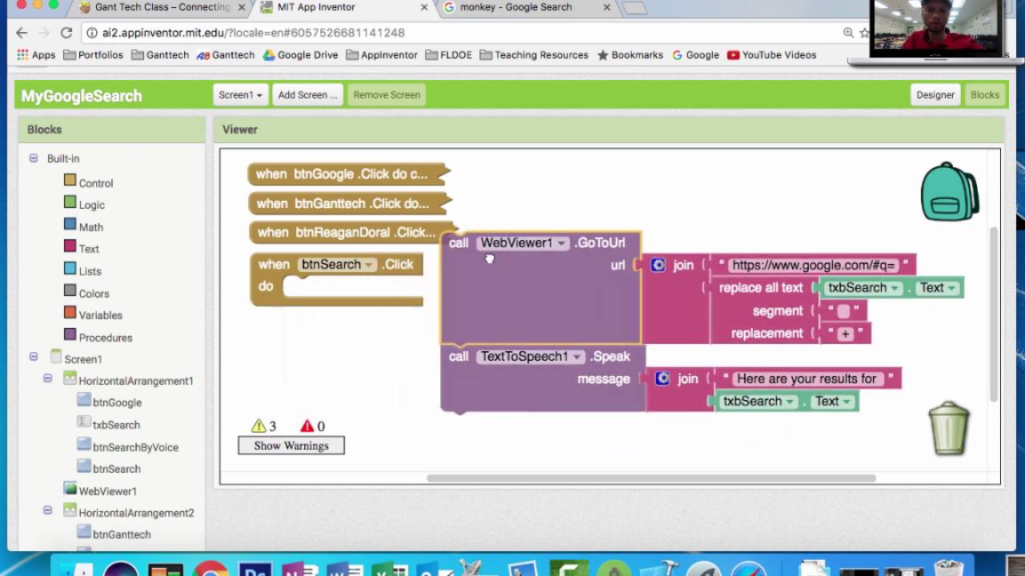Click the Here are your results for string
This screenshot has height=576, width=1025.
click(806, 378)
